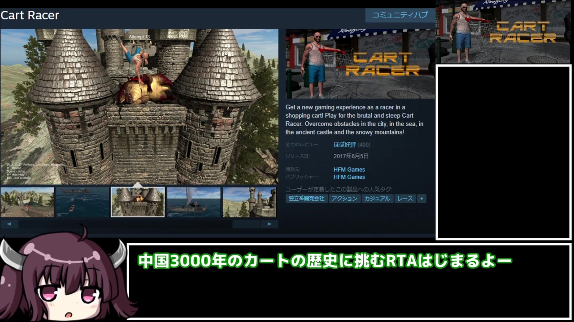
Task: Open the HFM Games developer link
Action: (349, 169)
